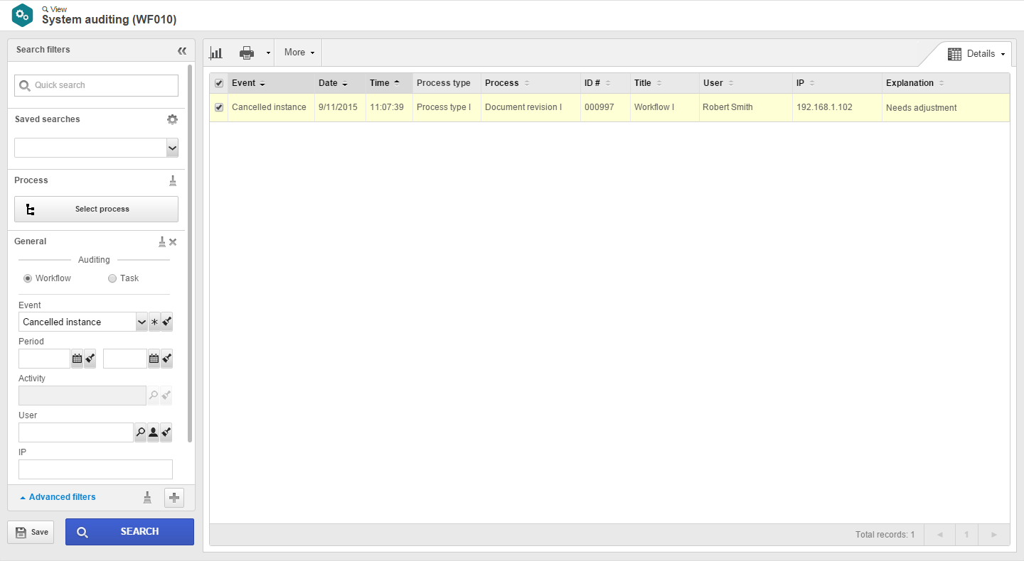The image size is (1024, 561).
Task: Open the Details view dropdown
Action: pos(978,54)
